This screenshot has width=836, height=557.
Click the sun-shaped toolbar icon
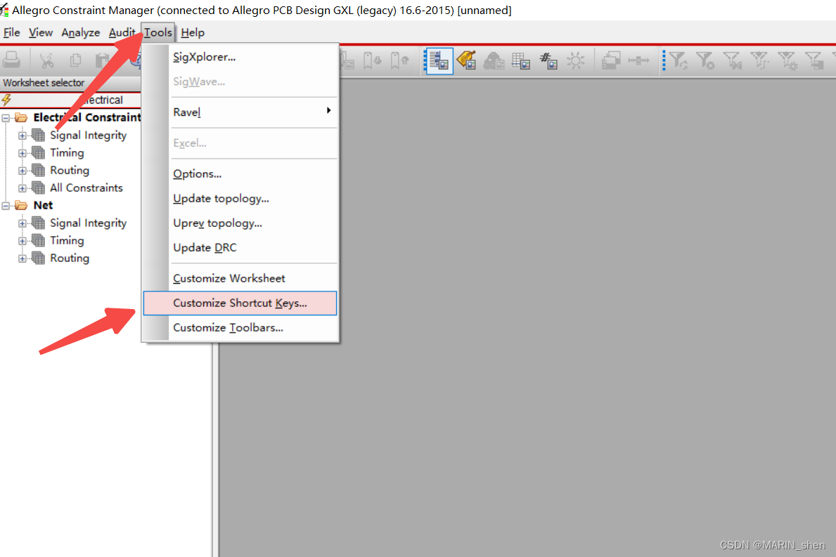point(575,60)
